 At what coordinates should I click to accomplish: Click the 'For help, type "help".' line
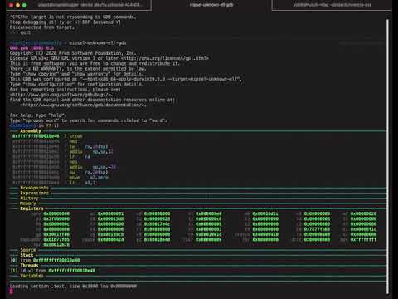tap(38, 115)
